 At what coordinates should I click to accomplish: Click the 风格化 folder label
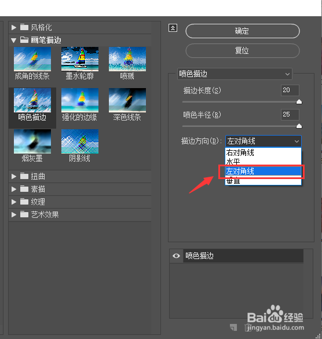[x=41, y=27]
